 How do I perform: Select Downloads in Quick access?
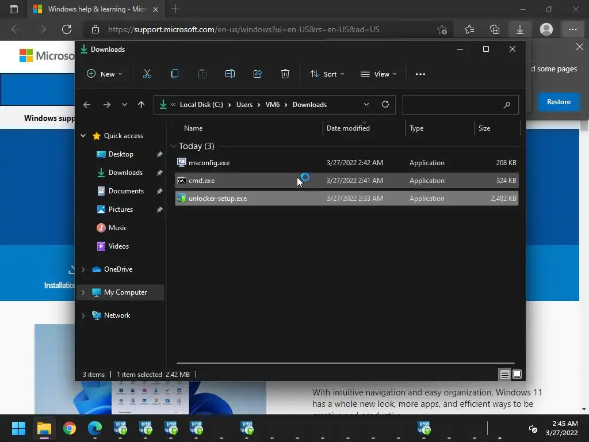pos(125,173)
